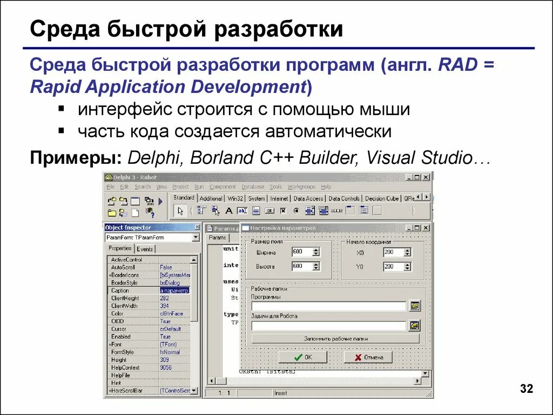553x415 pixels.
Task: Select the ScrollBar component icon
Action: pyautogui.click(x=337, y=211)
